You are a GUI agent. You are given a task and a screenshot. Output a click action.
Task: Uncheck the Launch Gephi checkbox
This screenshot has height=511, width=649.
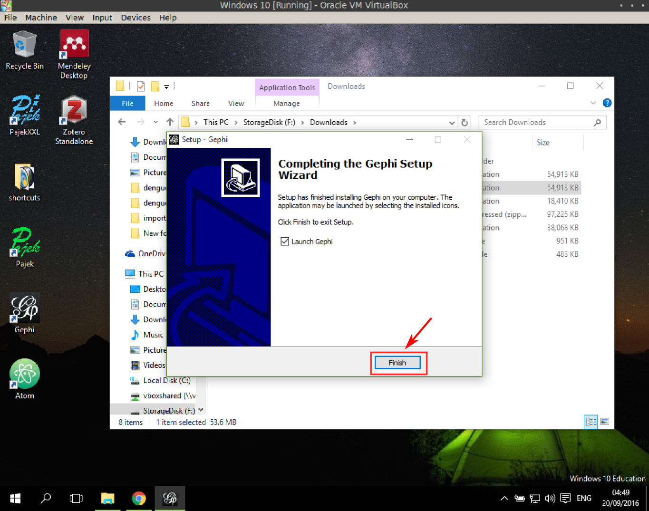(x=285, y=241)
